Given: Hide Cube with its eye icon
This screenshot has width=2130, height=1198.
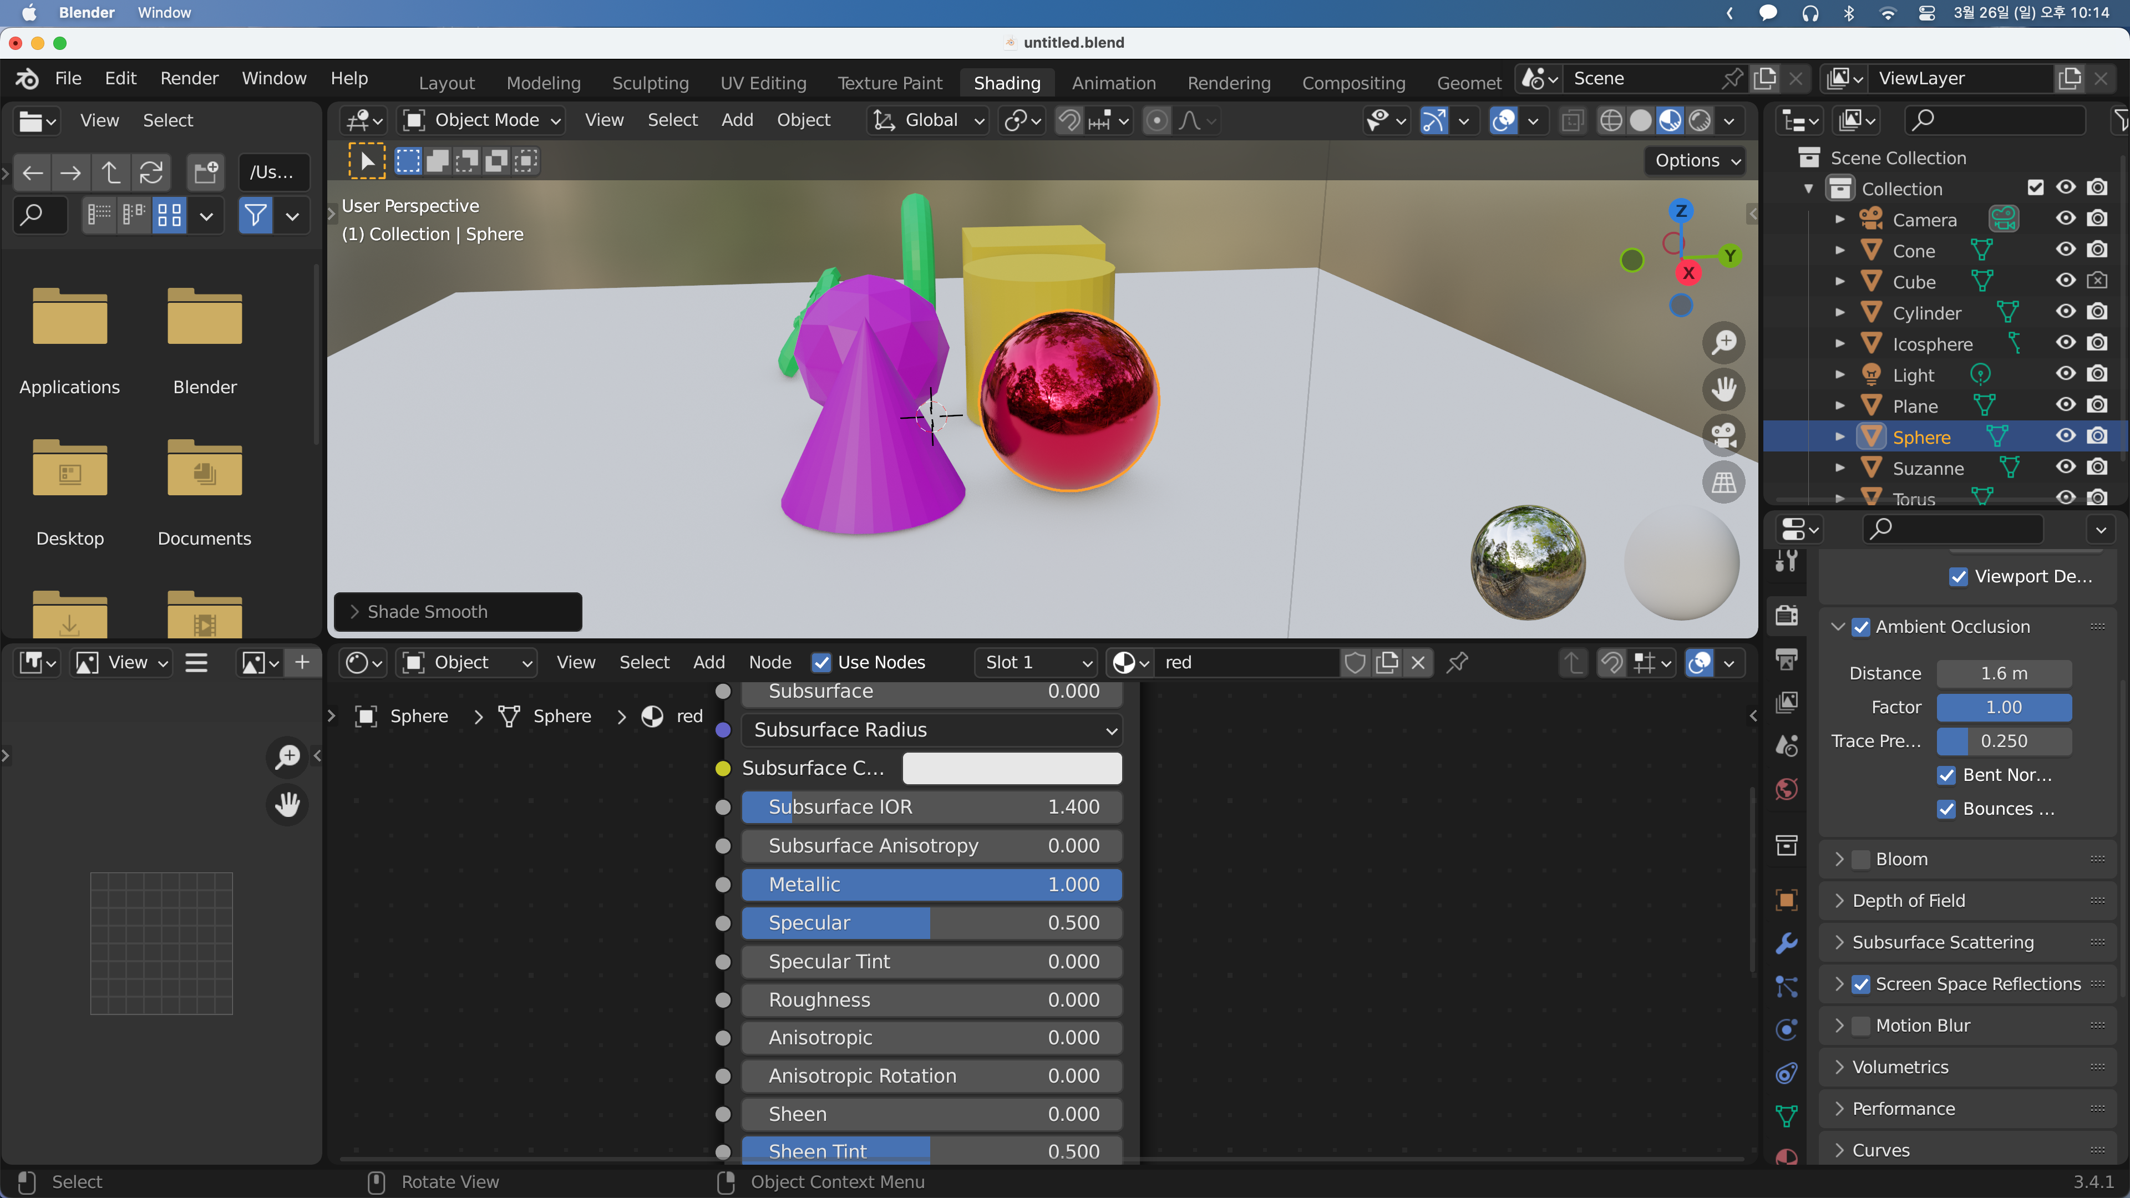Looking at the screenshot, I should [2066, 281].
